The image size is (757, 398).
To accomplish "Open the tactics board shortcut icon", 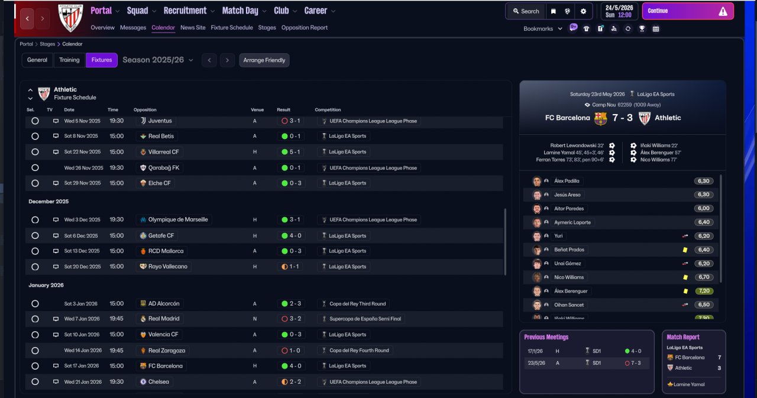I will pyautogui.click(x=600, y=28).
